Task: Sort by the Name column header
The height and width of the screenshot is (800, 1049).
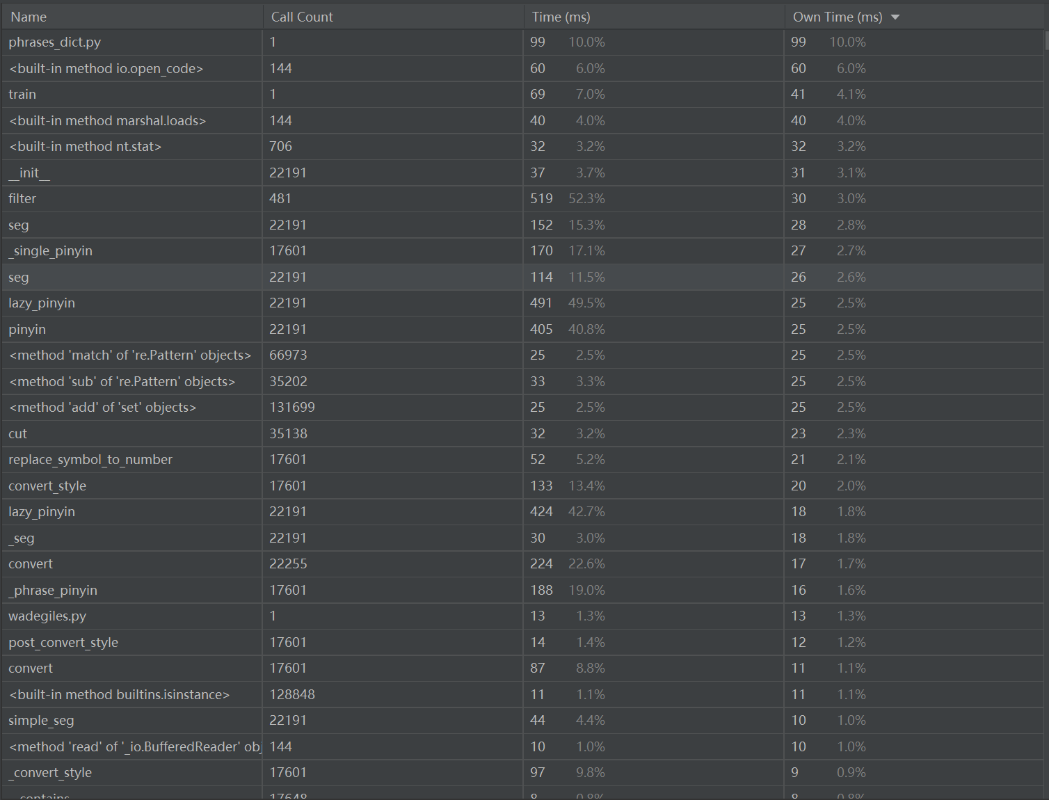Action: click(x=29, y=17)
